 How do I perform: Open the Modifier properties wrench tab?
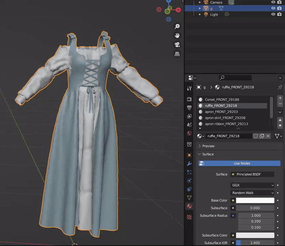pyautogui.click(x=189, y=163)
